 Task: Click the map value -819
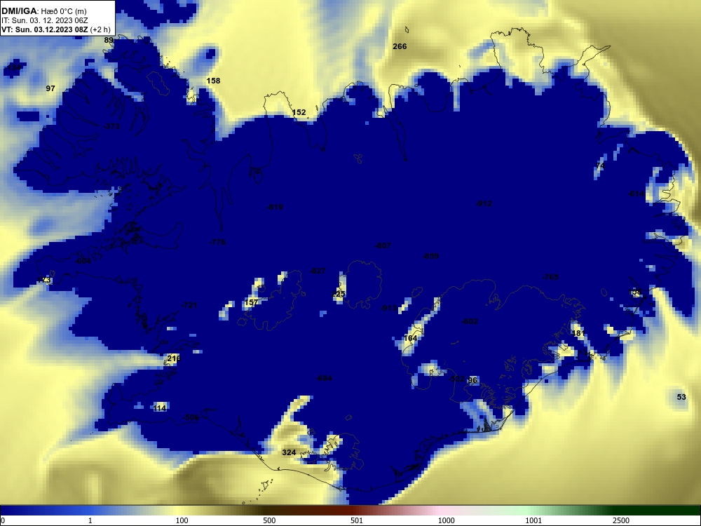point(275,207)
